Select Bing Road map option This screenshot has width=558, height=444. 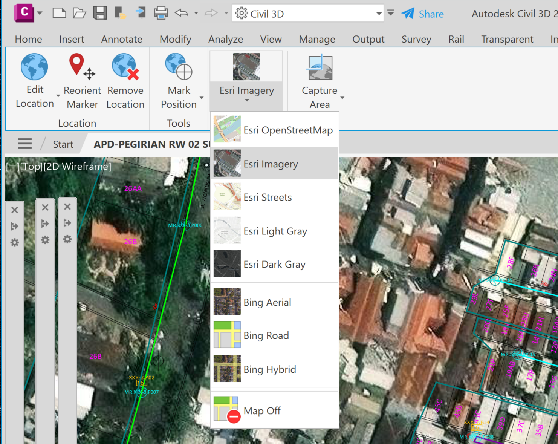click(x=275, y=335)
